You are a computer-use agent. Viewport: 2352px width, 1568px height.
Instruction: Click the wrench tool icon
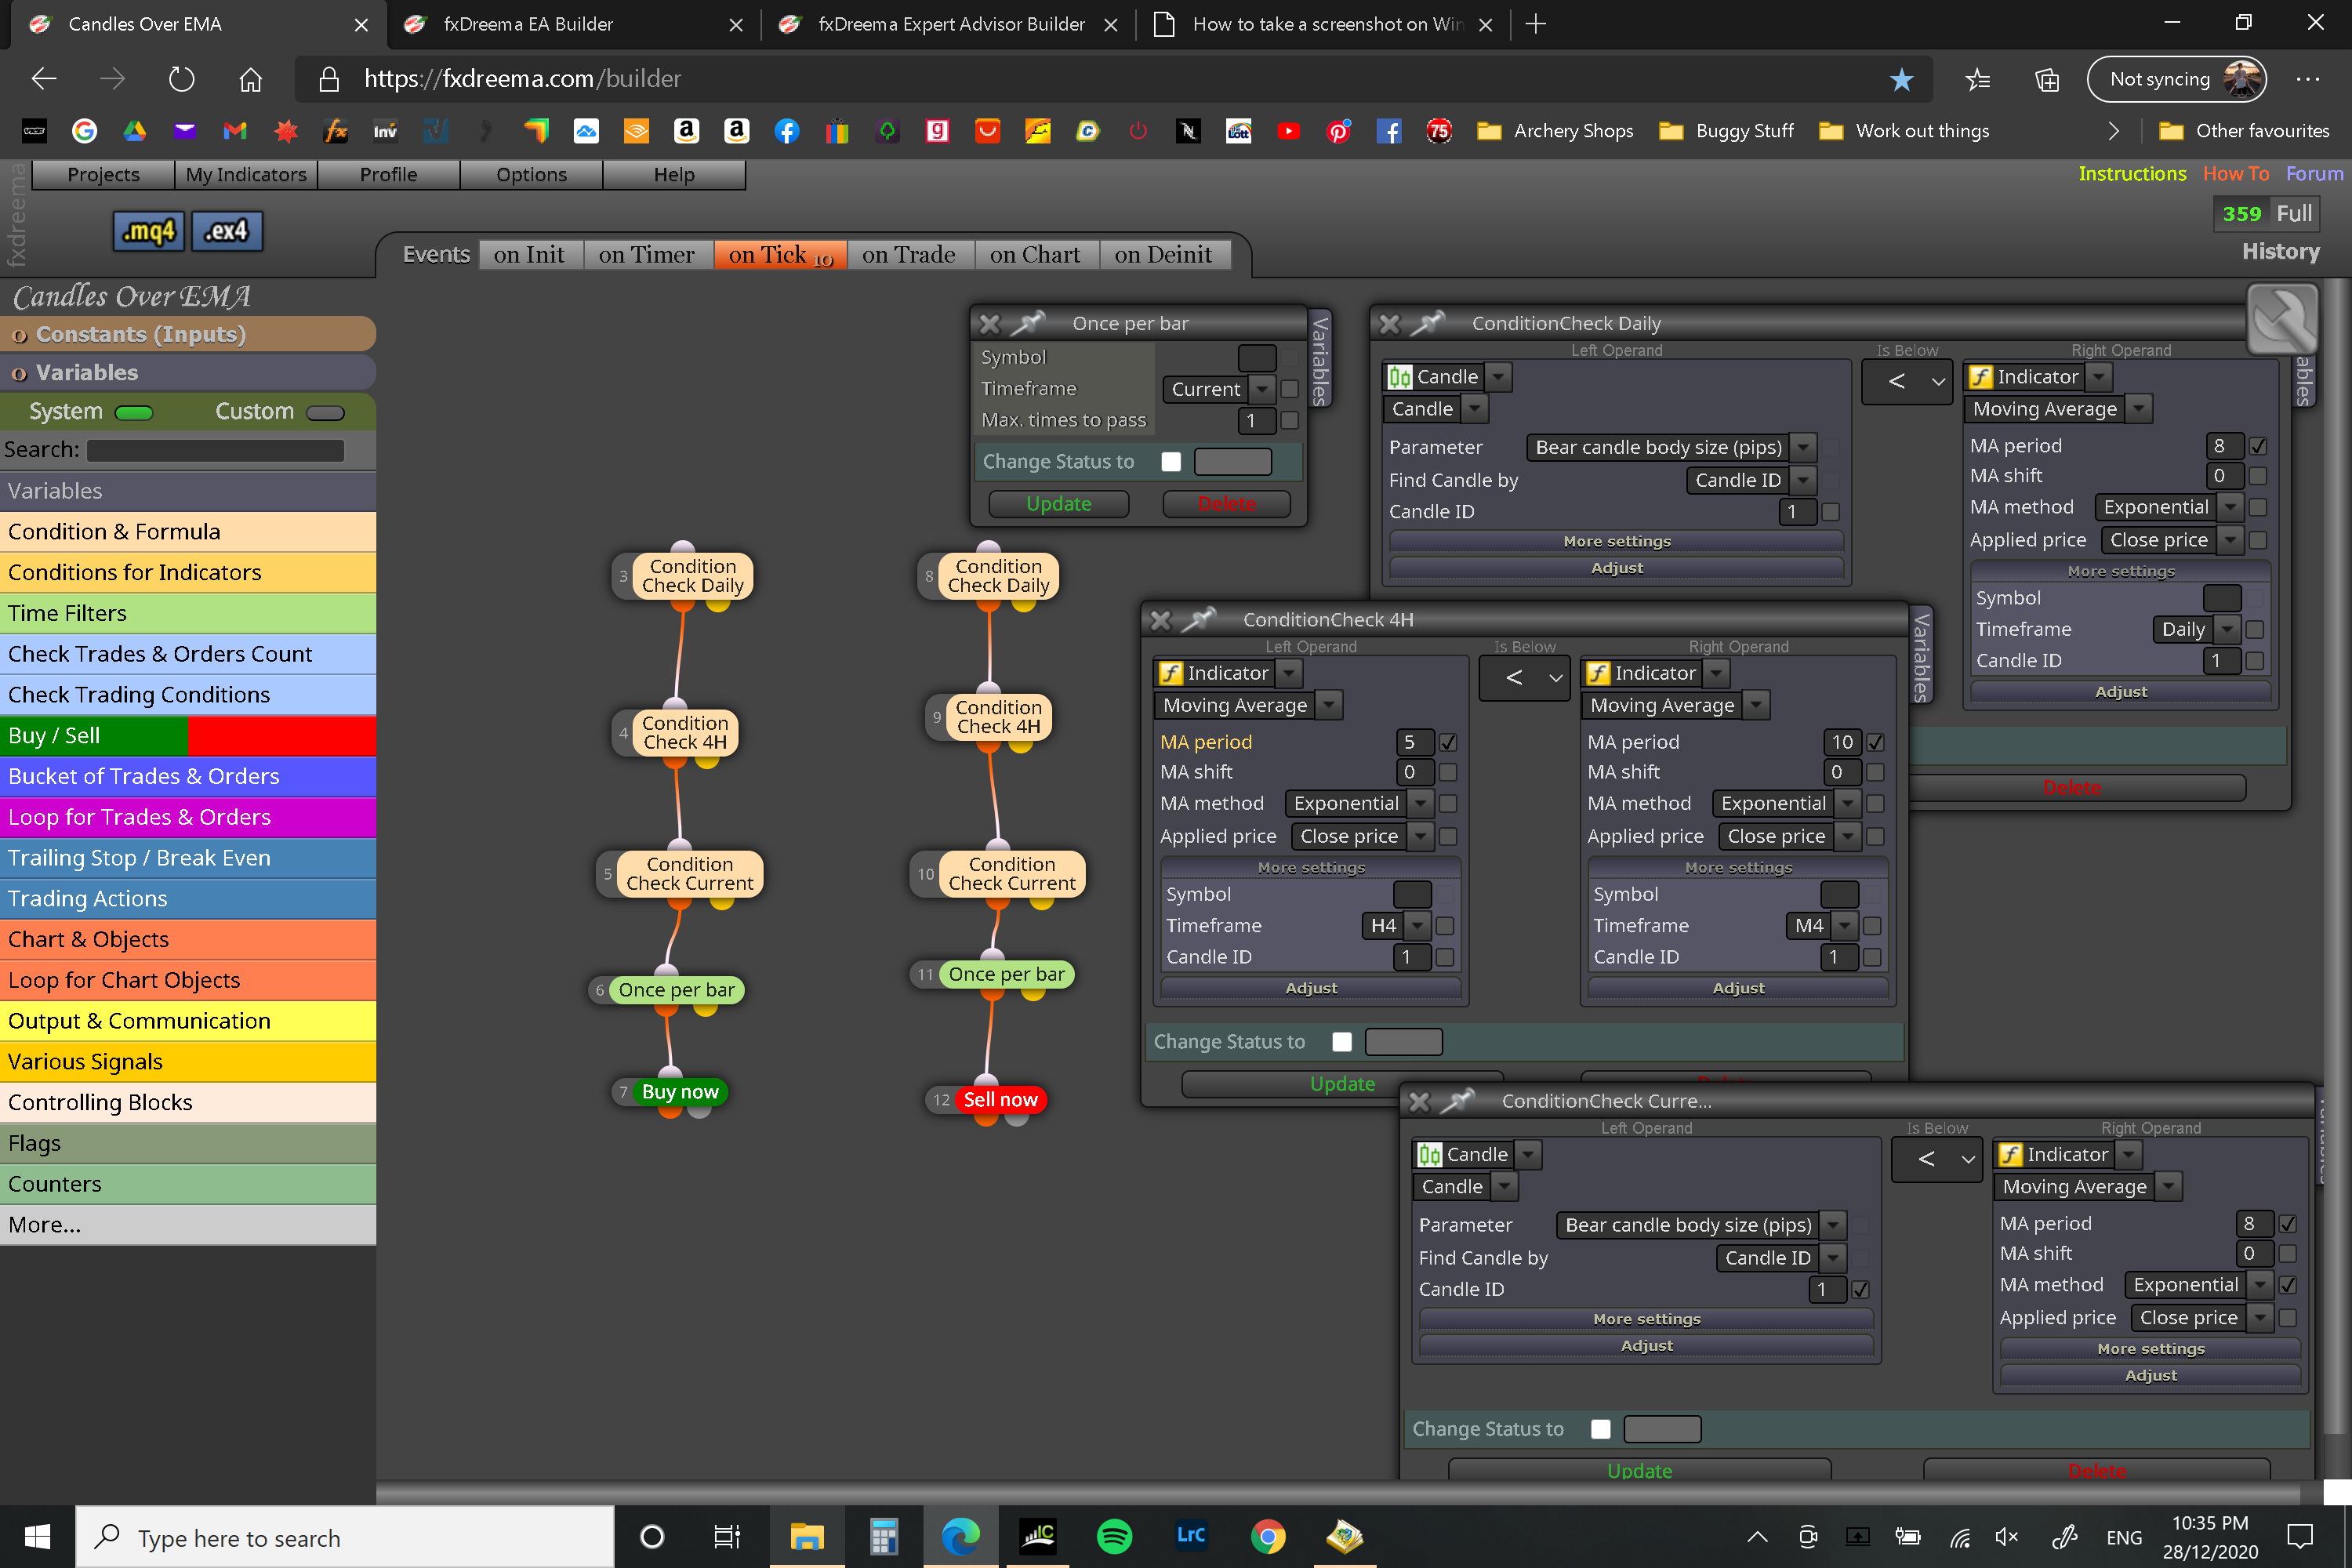pos(2283,319)
